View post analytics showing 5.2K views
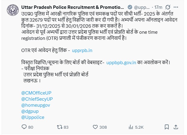 (x=131, y=127)
